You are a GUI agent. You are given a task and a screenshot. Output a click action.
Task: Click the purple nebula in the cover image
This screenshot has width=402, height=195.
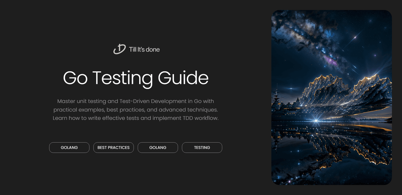[x=331, y=60]
